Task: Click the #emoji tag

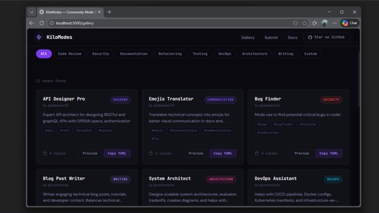Action: coord(157,131)
